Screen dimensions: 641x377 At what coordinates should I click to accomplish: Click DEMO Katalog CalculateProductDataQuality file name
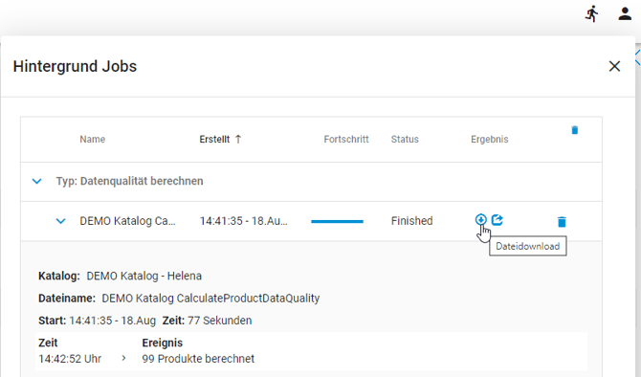tap(210, 299)
